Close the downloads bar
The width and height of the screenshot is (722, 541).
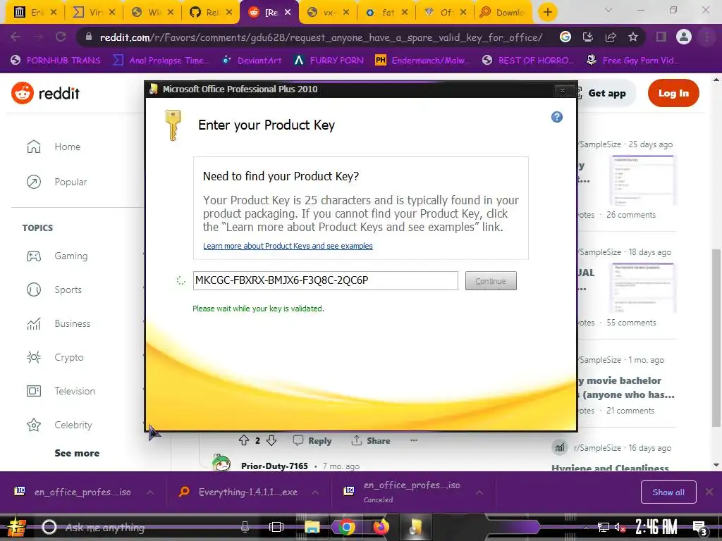[x=709, y=492]
